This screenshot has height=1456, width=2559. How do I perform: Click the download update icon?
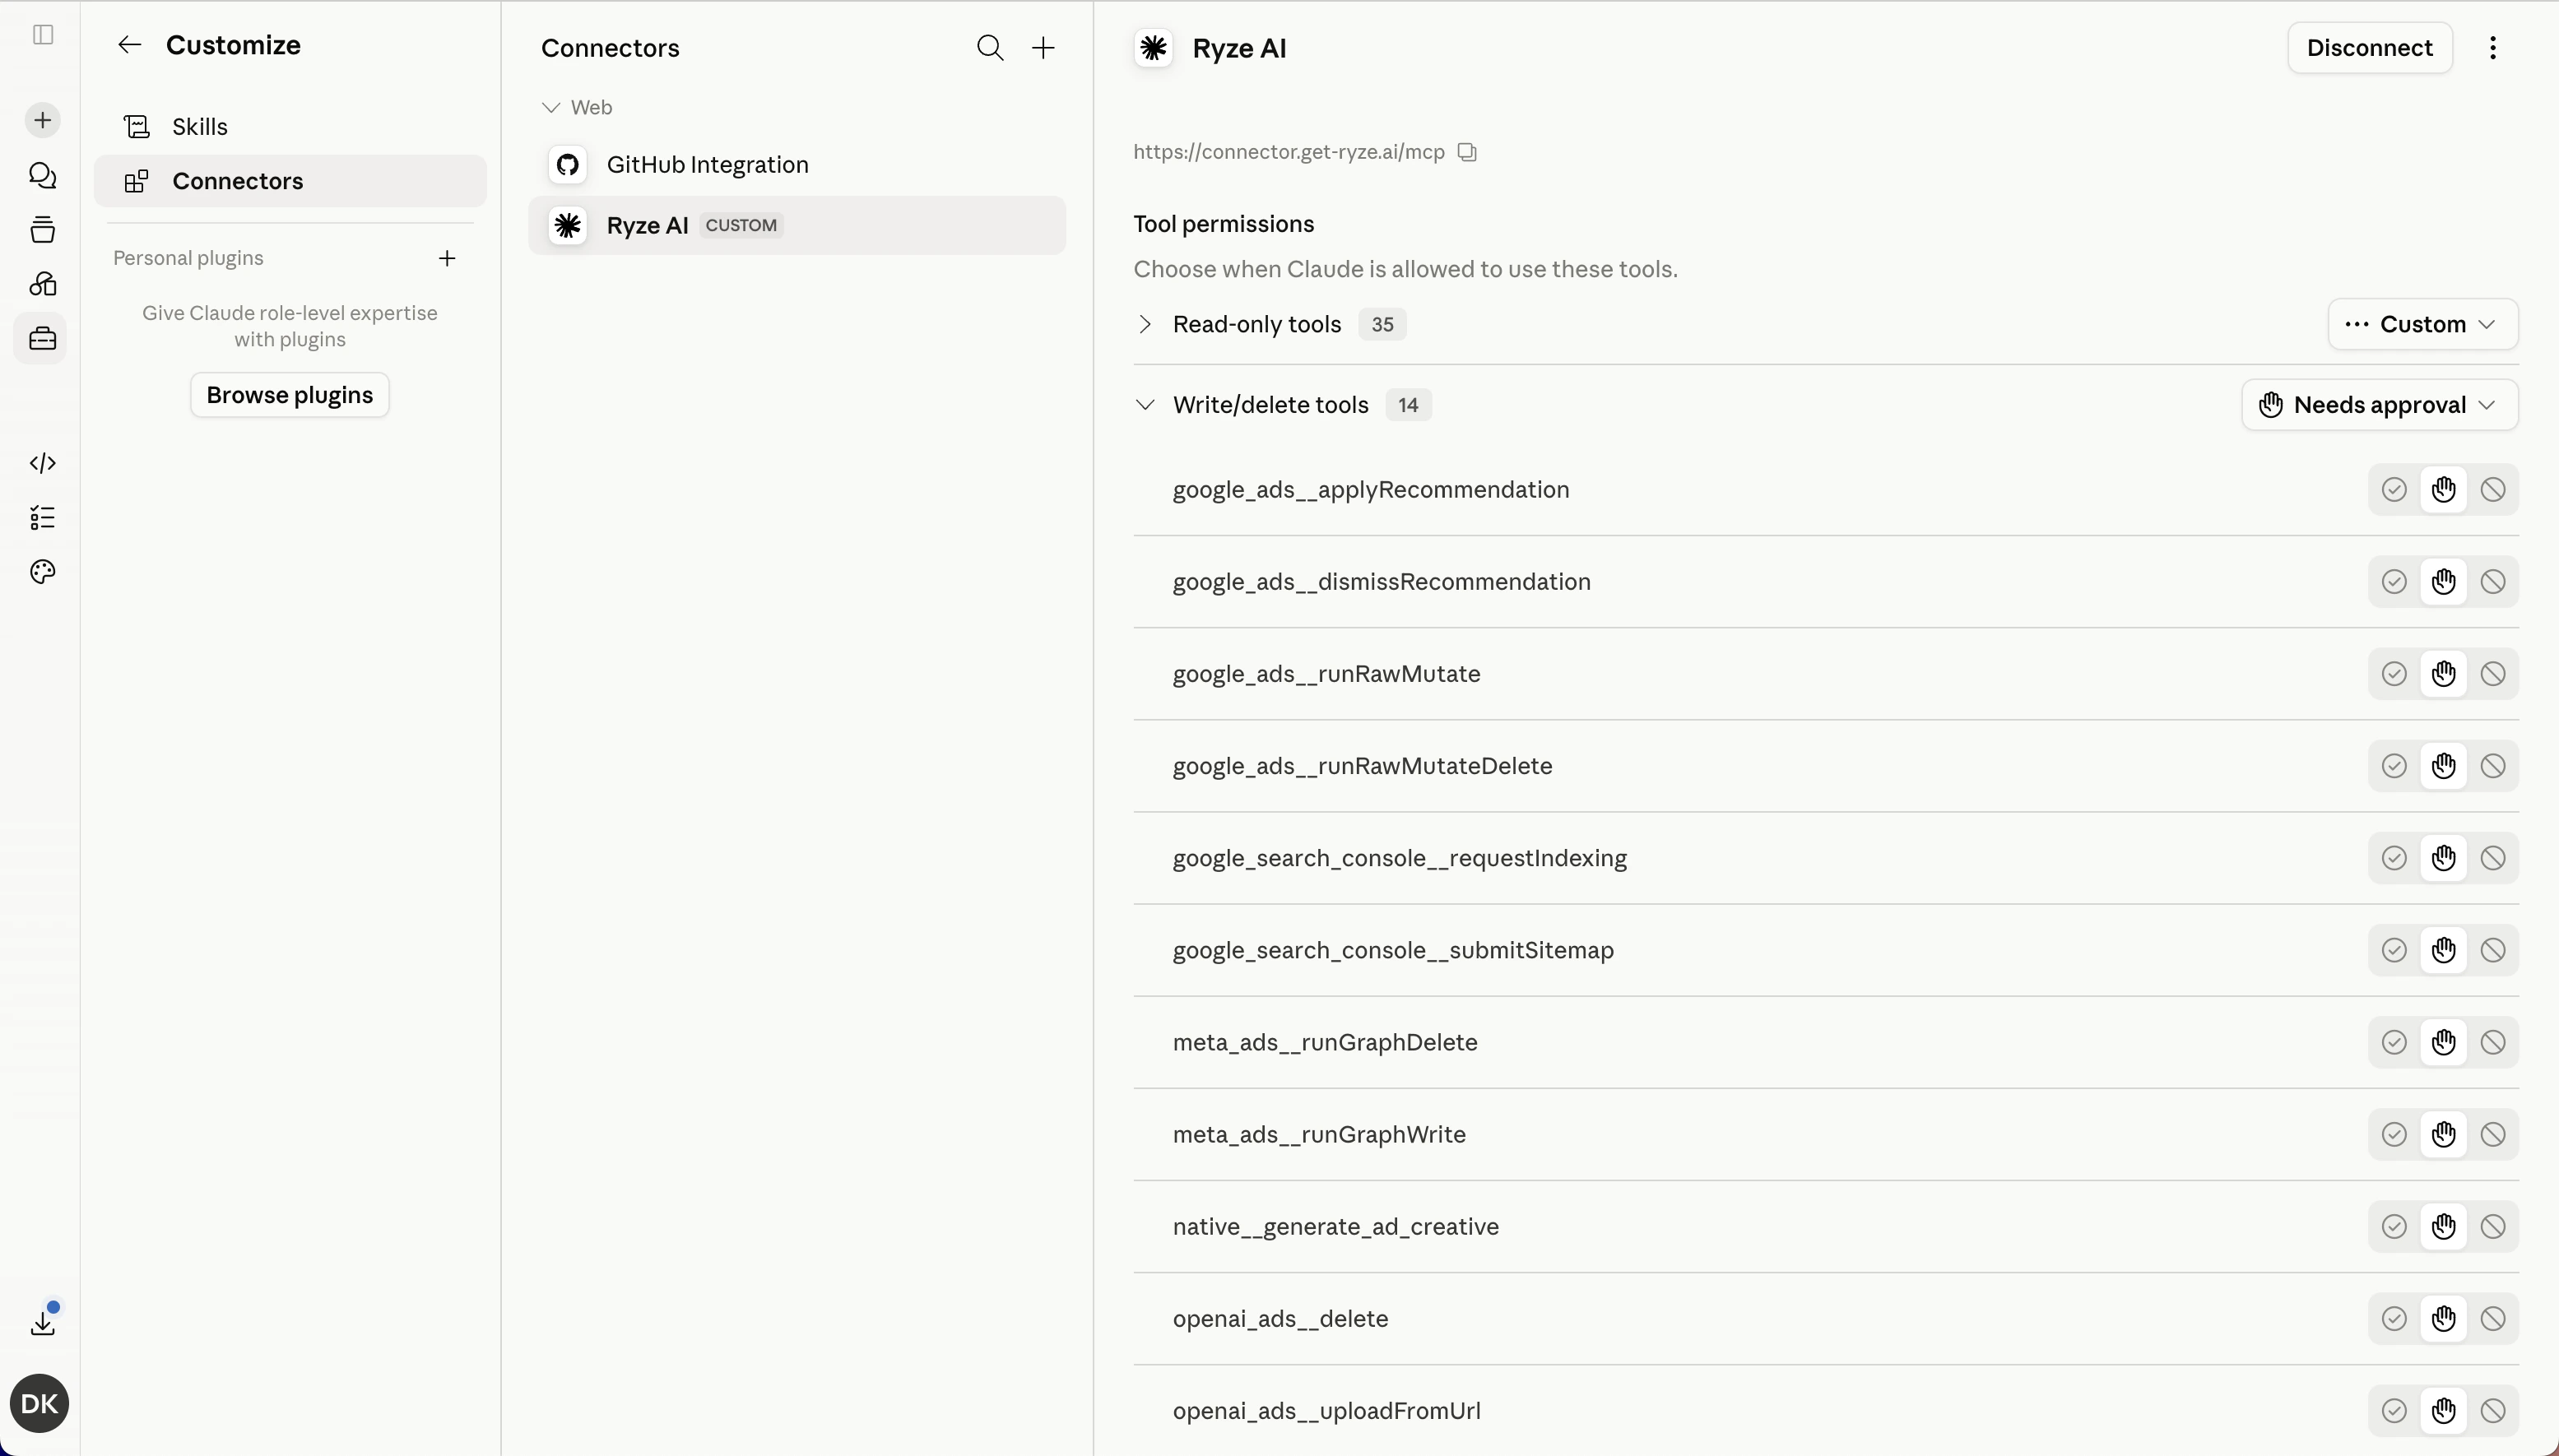42,1322
